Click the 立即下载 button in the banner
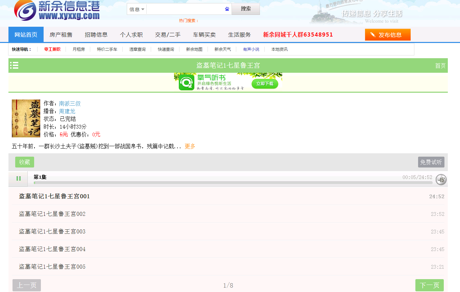This screenshot has width=460, height=292. (265, 84)
